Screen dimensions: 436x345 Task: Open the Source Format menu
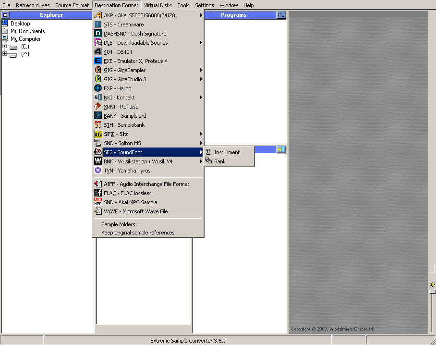pyautogui.click(x=72, y=5)
